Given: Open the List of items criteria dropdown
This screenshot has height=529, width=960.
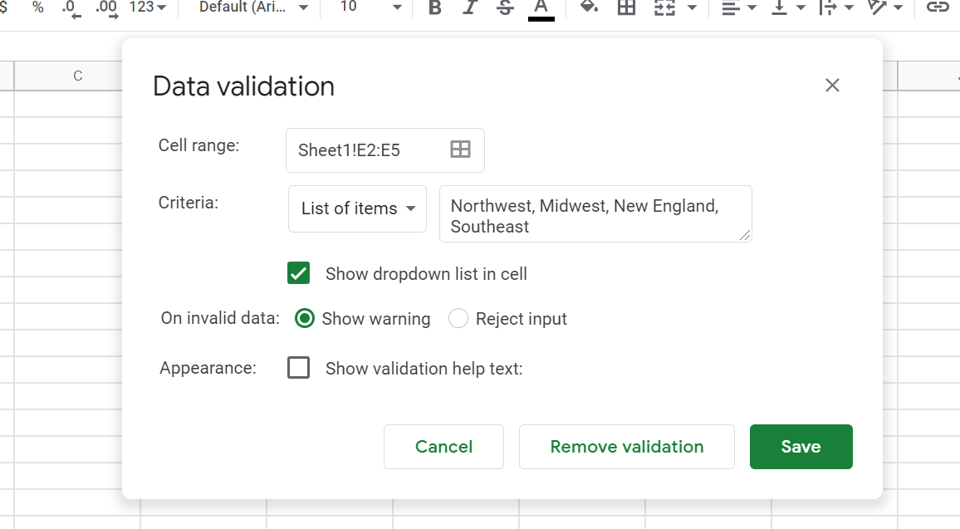Looking at the screenshot, I should tap(357, 208).
